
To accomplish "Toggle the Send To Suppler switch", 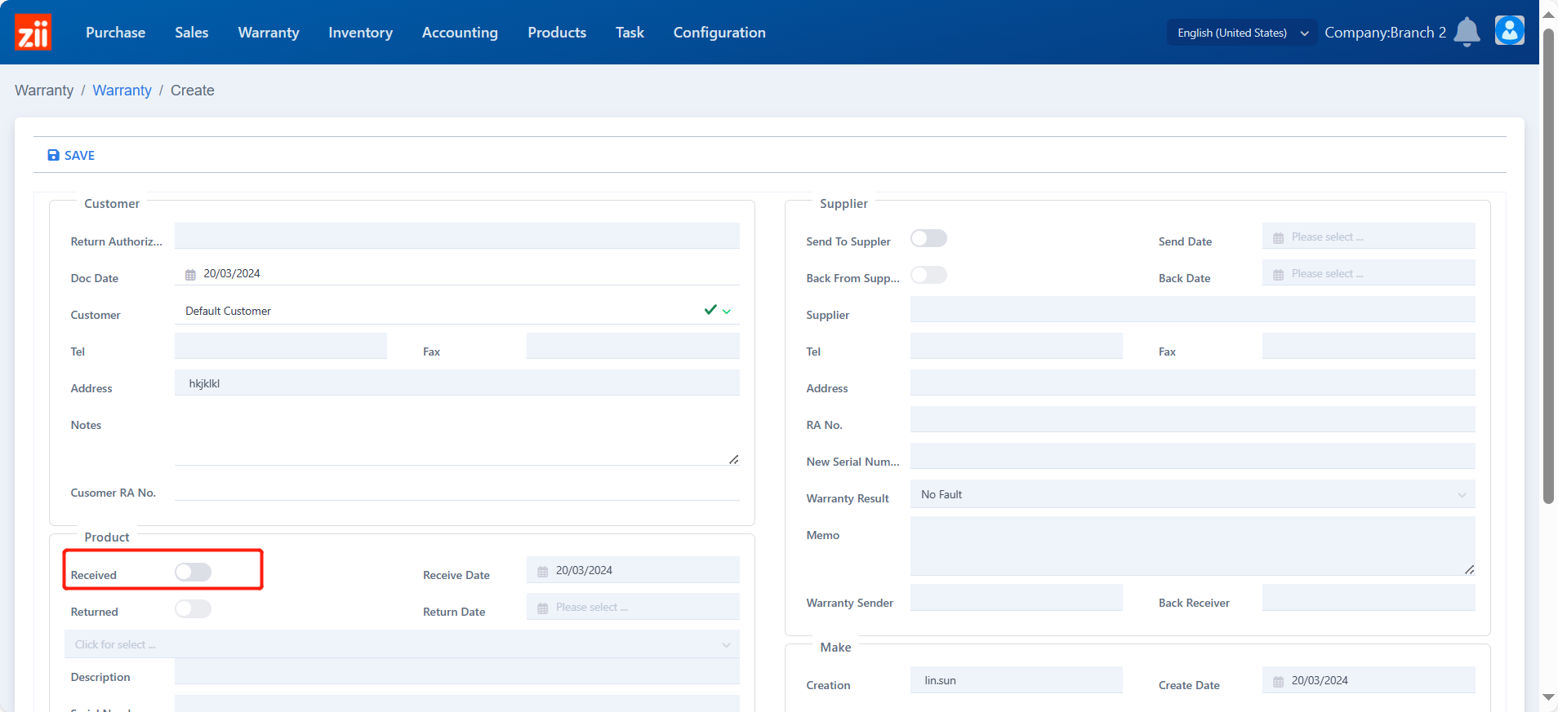I will [928, 238].
